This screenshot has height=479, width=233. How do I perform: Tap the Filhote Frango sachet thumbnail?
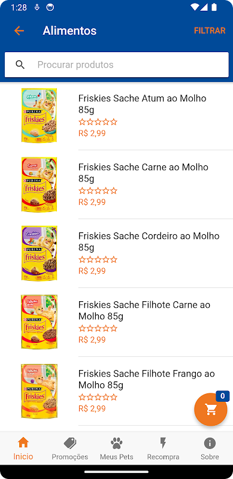click(x=39, y=391)
